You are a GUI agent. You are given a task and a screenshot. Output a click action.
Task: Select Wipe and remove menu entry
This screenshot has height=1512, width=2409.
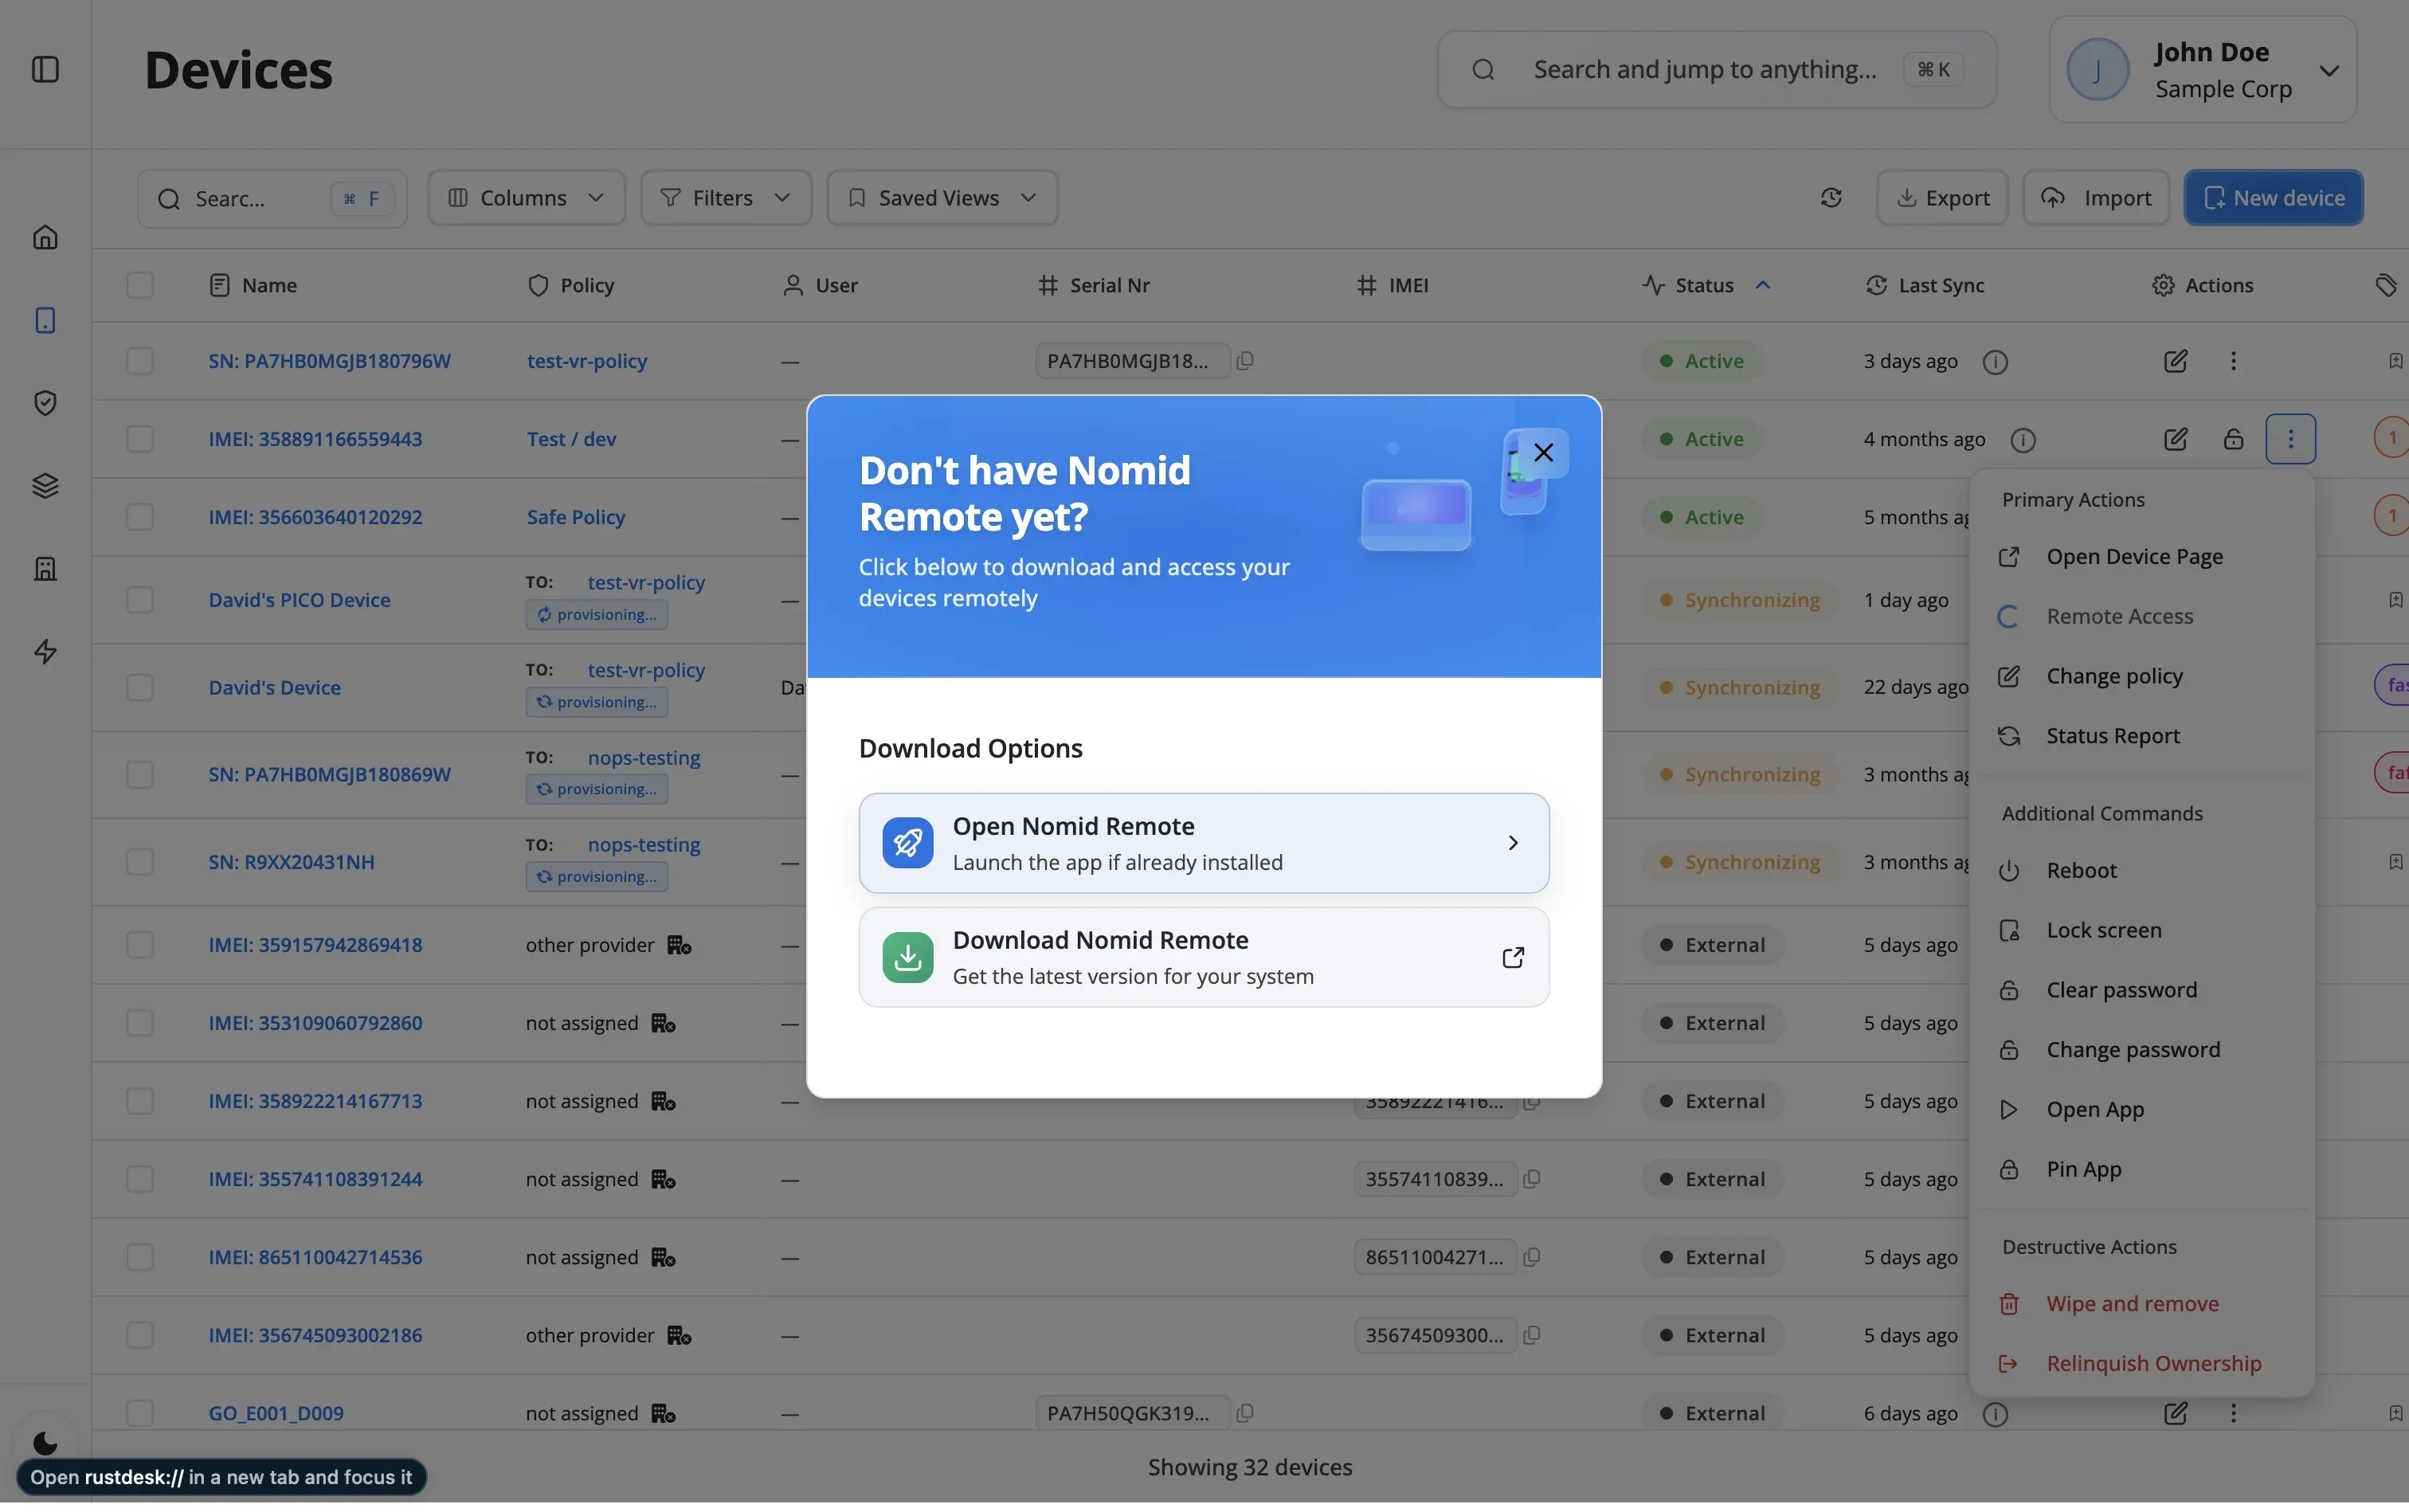(2132, 1304)
